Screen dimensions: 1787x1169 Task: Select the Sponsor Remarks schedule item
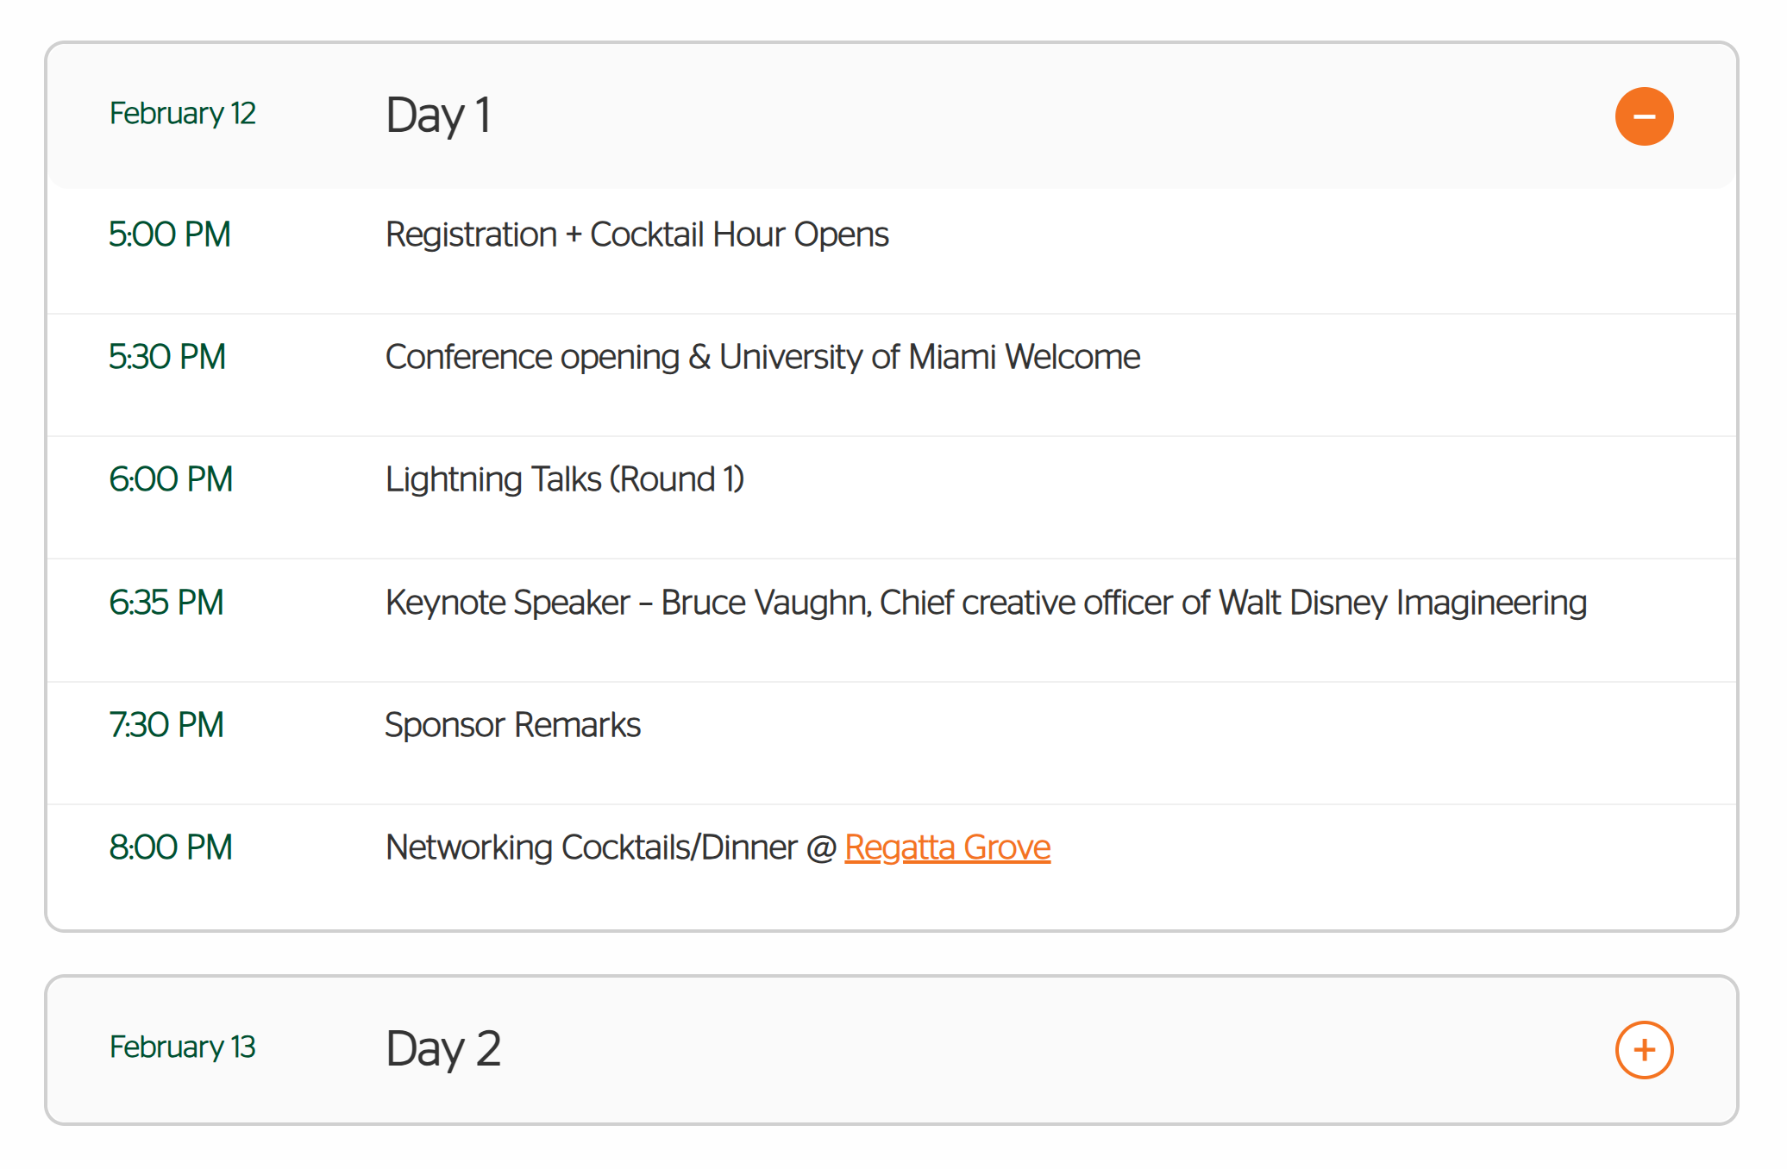(x=512, y=725)
